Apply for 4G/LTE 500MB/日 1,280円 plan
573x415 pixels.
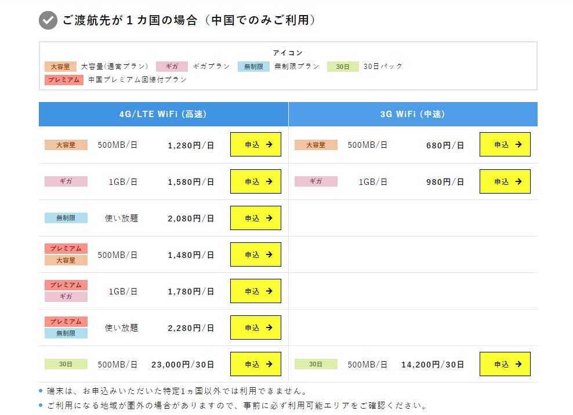pyautogui.click(x=255, y=145)
